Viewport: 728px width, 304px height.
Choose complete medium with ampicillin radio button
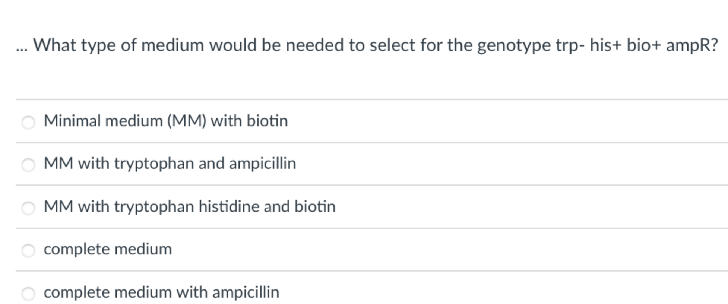point(28,294)
